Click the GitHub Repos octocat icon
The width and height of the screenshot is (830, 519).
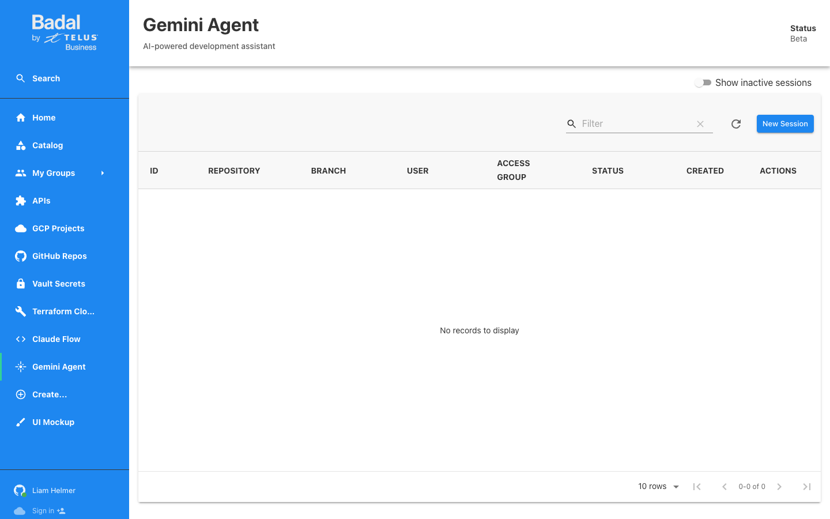[21, 256]
